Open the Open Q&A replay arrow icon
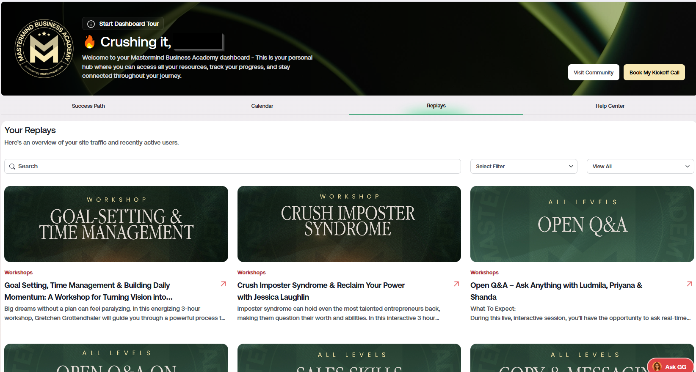 tap(689, 284)
